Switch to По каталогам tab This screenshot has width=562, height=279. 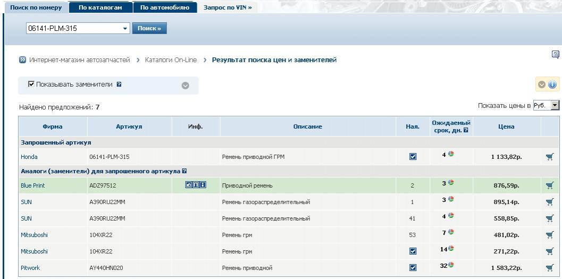point(100,7)
